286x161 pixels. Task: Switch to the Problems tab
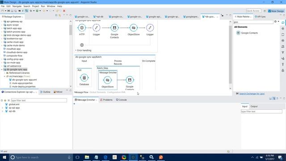106,100
